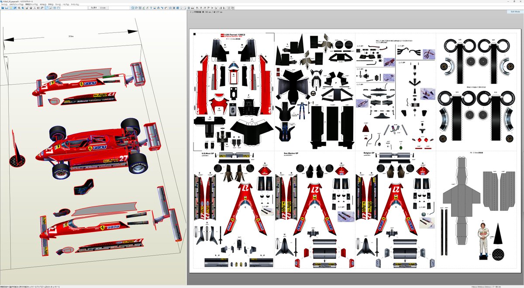
Task: Open the ライセンス license menu
Action: pyautogui.click(x=75, y=4)
